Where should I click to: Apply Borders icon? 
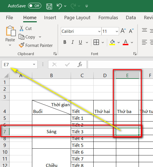pos(96,42)
